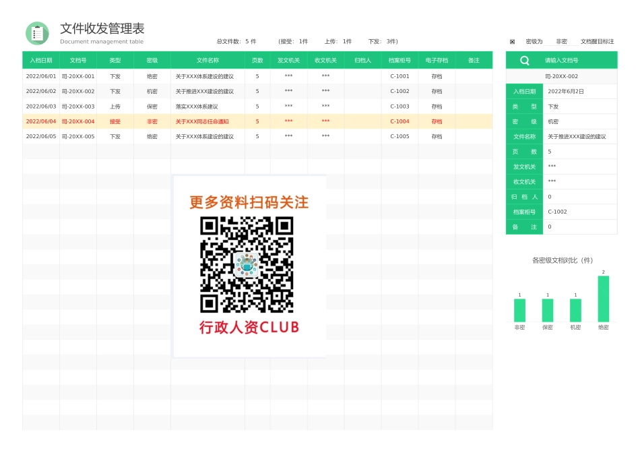Image resolution: width=640 pixels, height=453 pixels.
Task: Click the red 行政人资CLUB text
Action: pyautogui.click(x=250, y=328)
